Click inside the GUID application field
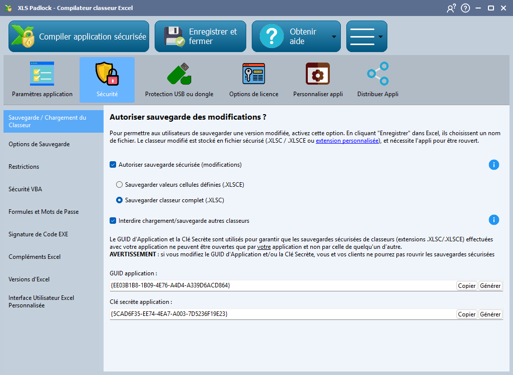Screen dimensions: 513x375 280,285
